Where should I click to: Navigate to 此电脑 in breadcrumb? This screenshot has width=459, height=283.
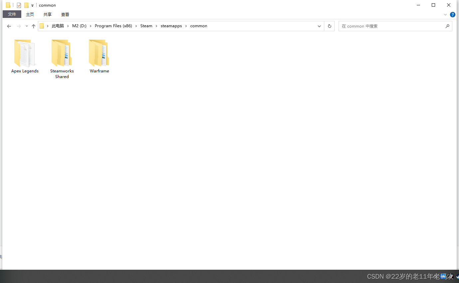58,26
